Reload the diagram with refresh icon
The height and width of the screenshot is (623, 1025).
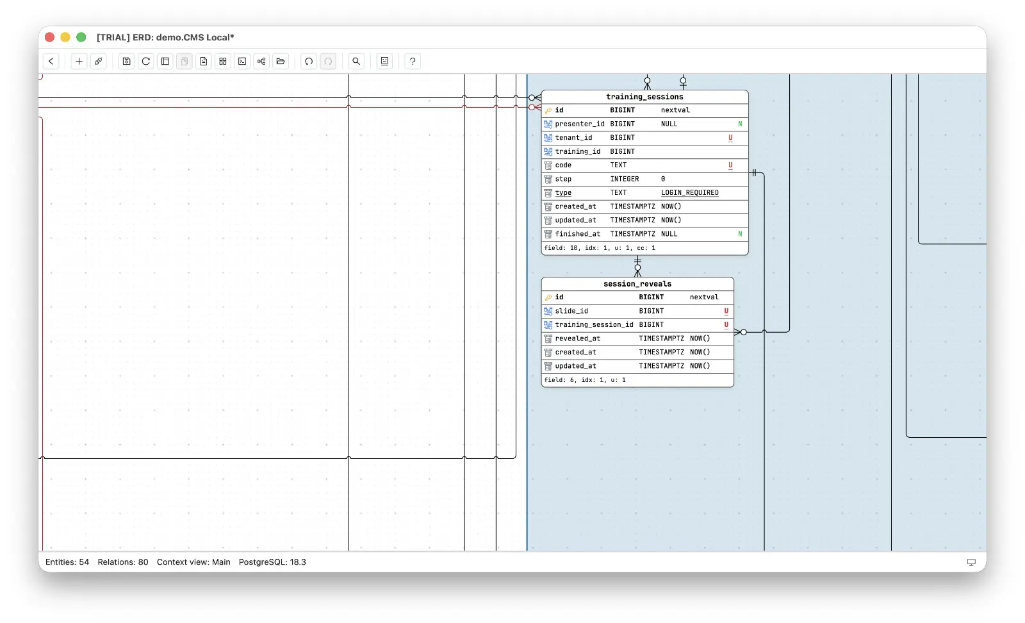click(x=146, y=62)
